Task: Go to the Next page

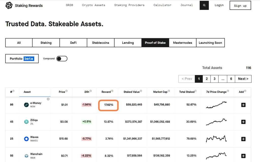Action: pos(243,79)
